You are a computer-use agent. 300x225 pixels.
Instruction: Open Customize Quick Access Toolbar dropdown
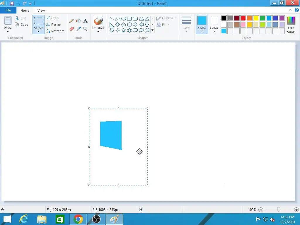[30, 4]
